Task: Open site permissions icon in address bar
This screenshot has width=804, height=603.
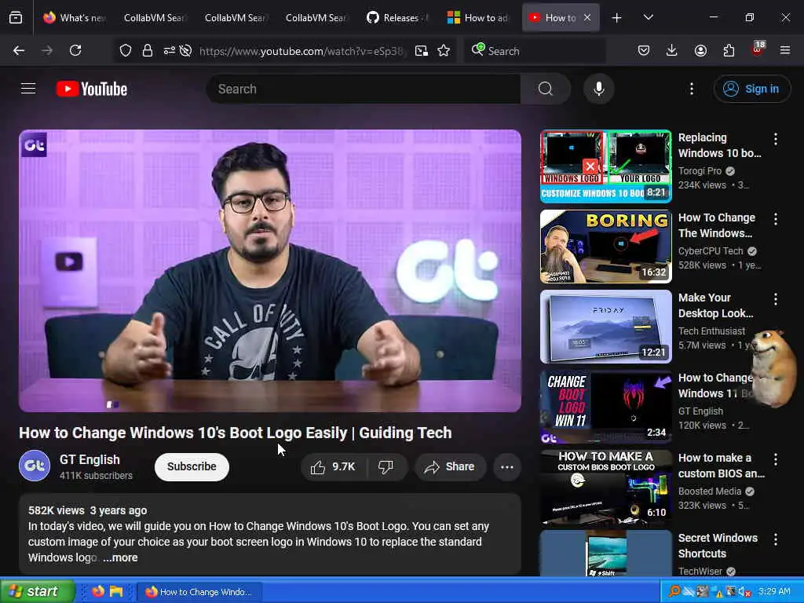Action: point(170,50)
